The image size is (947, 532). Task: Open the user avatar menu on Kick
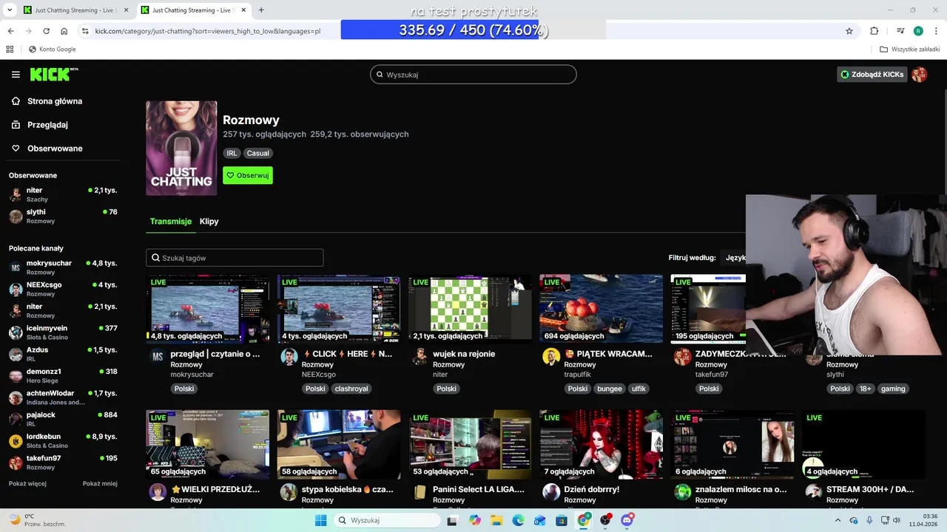tap(919, 75)
